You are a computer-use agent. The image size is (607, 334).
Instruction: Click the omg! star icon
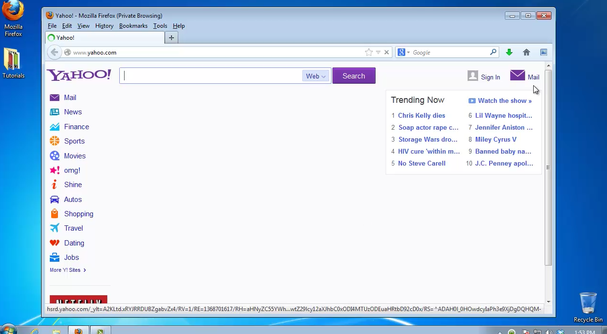coord(55,170)
